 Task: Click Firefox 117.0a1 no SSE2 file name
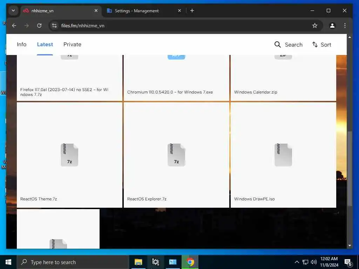(65, 92)
